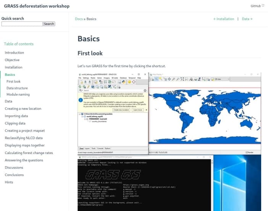Open Displaying maps together chapter
Viewport: 268px width, 211px height.
[25, 145]
